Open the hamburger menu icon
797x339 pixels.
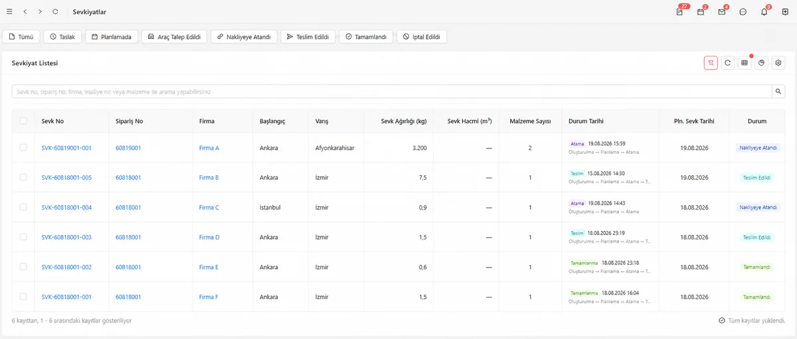(x=9, y=12)
